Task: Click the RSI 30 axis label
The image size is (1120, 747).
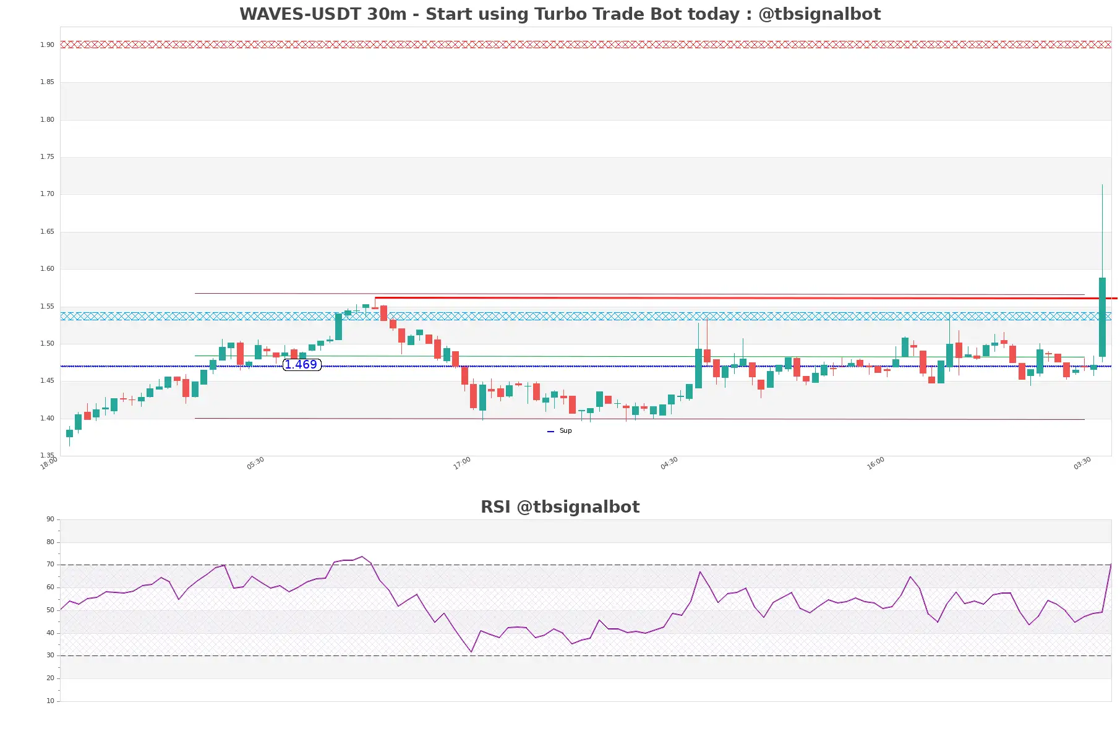Action: [x=50, y=655]
